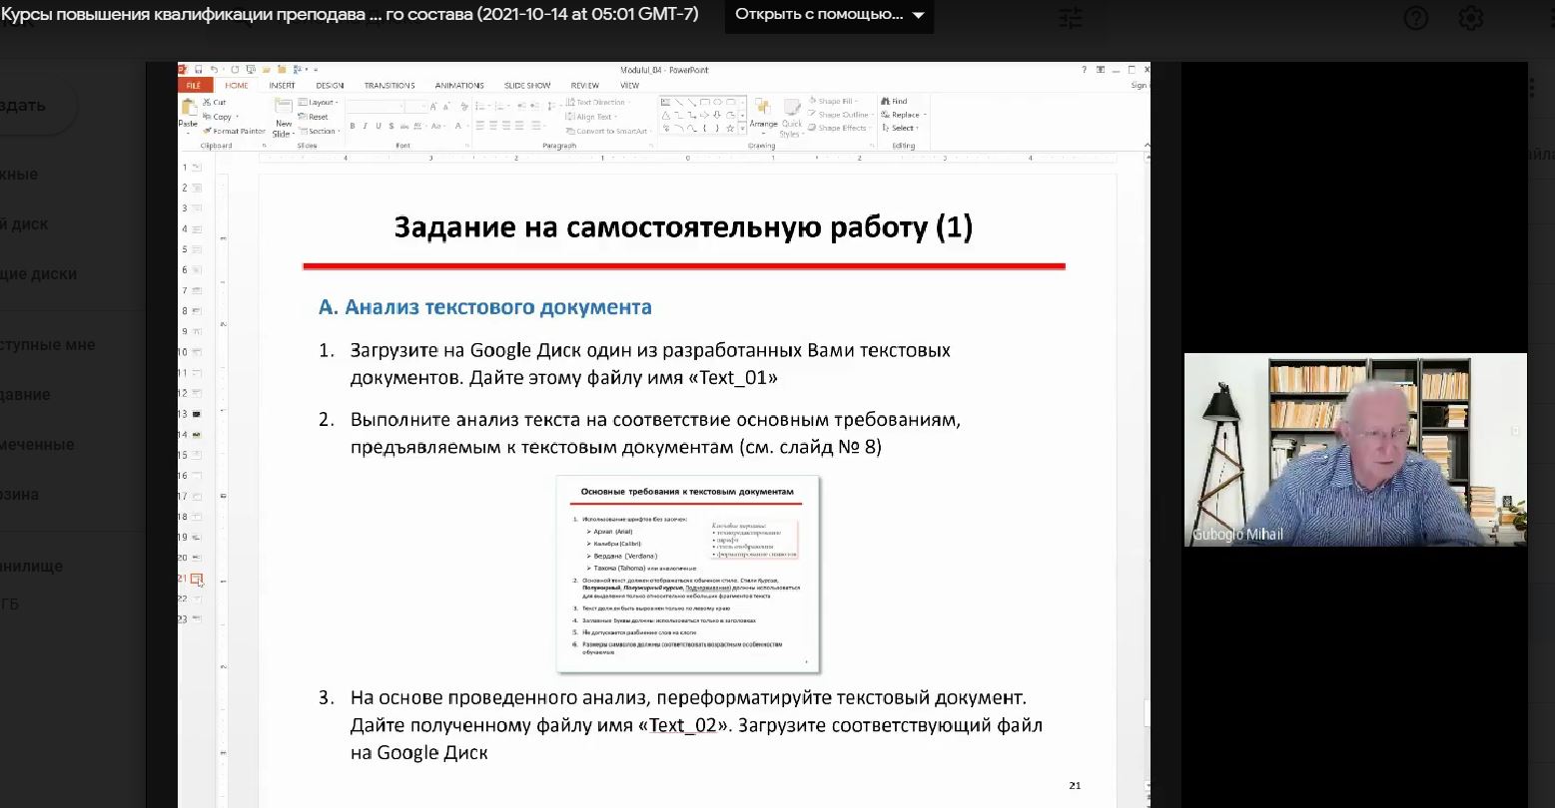Viewport: 1555px width, 808px height.
Task: Open the font name combo box
Action: (376, 107)
